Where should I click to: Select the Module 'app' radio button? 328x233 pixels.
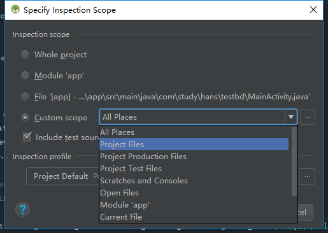click(x=25, y=76)
